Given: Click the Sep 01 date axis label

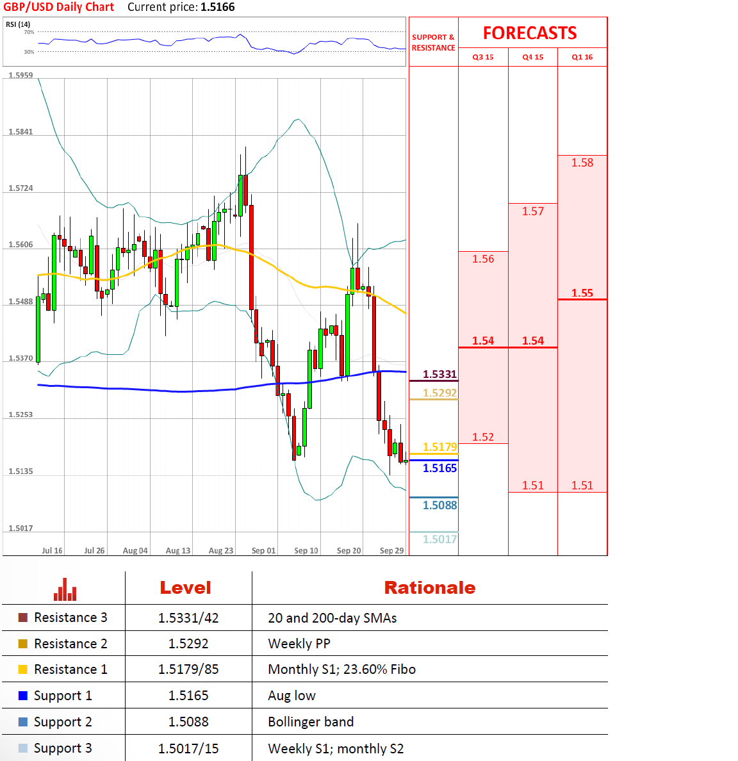Looking at the screenshot, I should click(x=263, y=550).
